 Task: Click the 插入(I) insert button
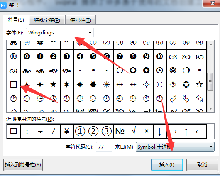[x=167, y=165]
